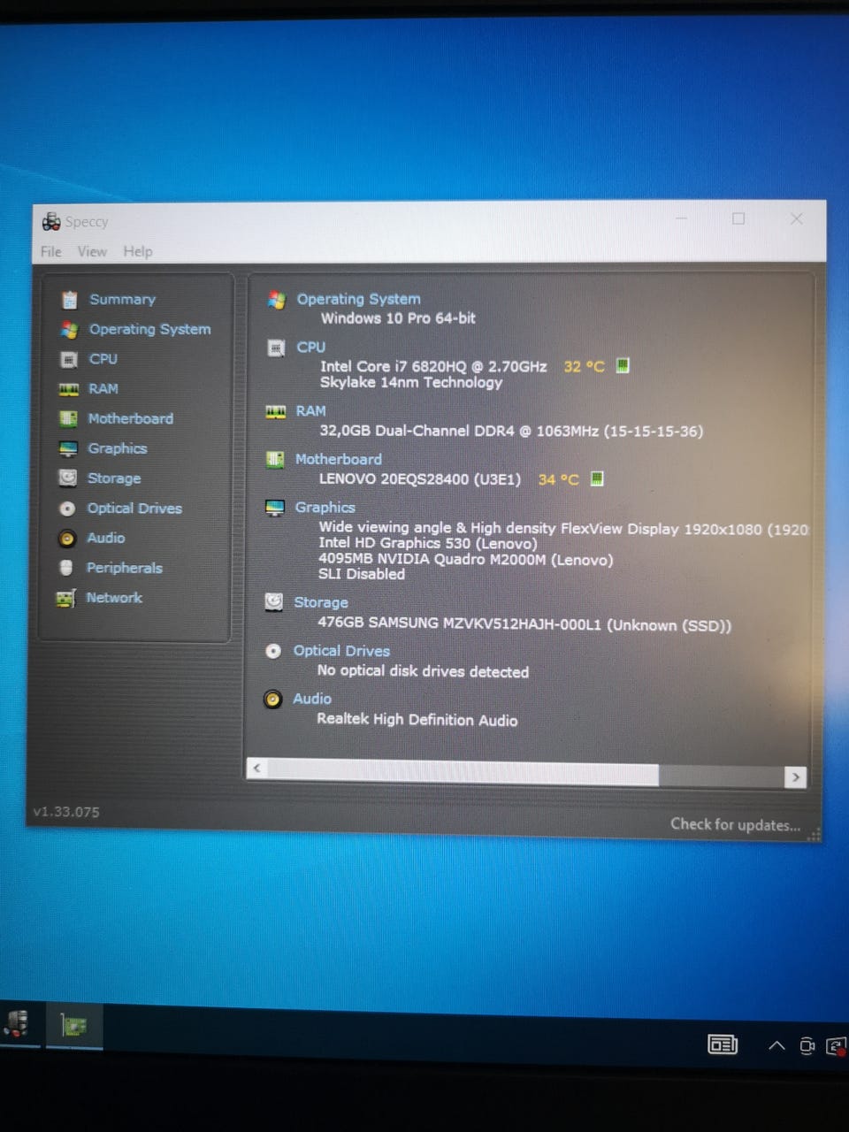Click the Windows 10 Pro 64-bit text
The width and height of the screenshot is (849, 1132).
(x=398, y=318)
